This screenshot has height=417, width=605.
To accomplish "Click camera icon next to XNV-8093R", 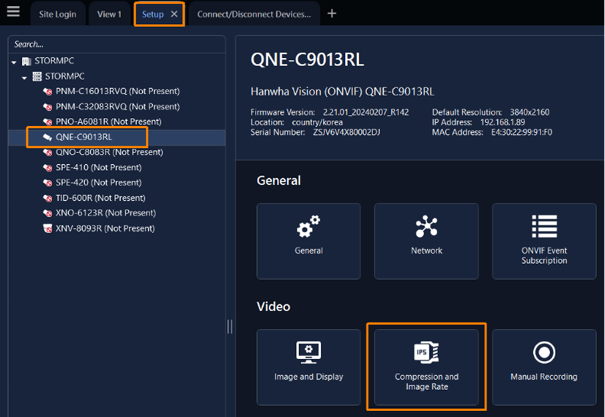I will click(x=48, y=229).
